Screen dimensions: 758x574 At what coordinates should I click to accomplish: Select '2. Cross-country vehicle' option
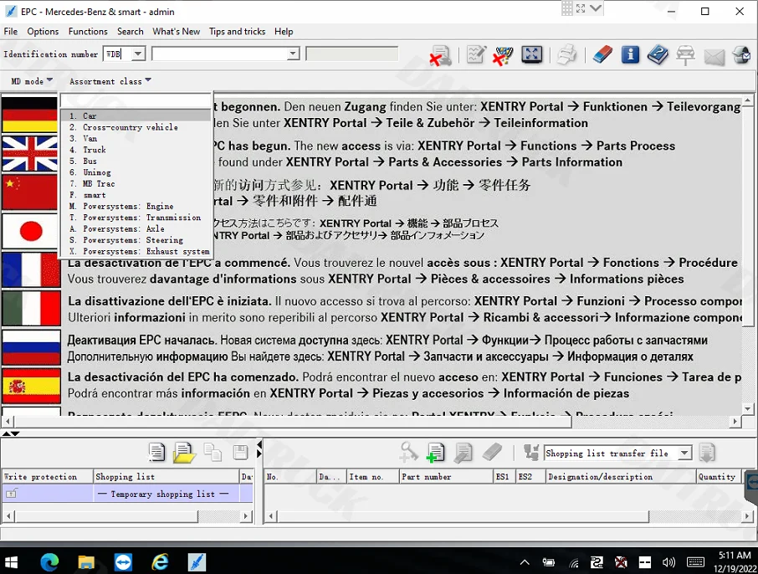pyautogui.click(x=136, y=127)
